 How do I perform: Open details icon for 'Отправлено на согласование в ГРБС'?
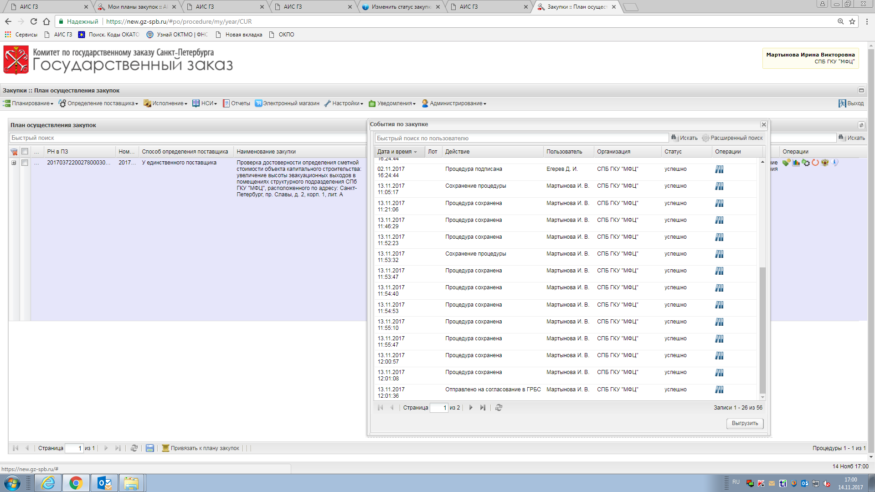click(719, 389)
